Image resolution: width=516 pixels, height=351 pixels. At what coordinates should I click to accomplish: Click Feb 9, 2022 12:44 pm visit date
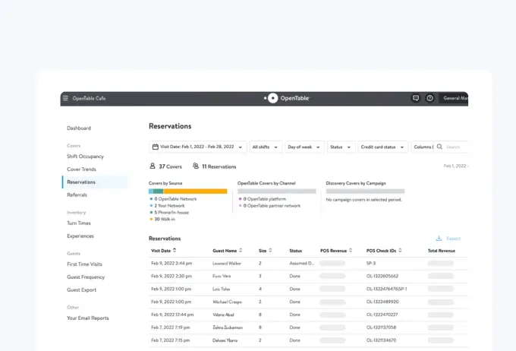point(172,315)
